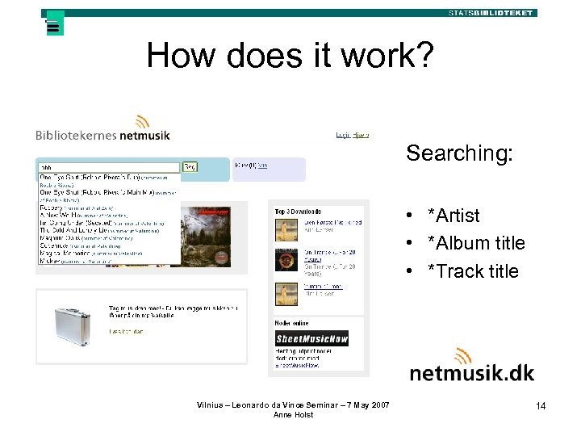Screen dimensions: 581x436
Task: Select the A New World suggestion row
Action: click(x=110, y=215)
